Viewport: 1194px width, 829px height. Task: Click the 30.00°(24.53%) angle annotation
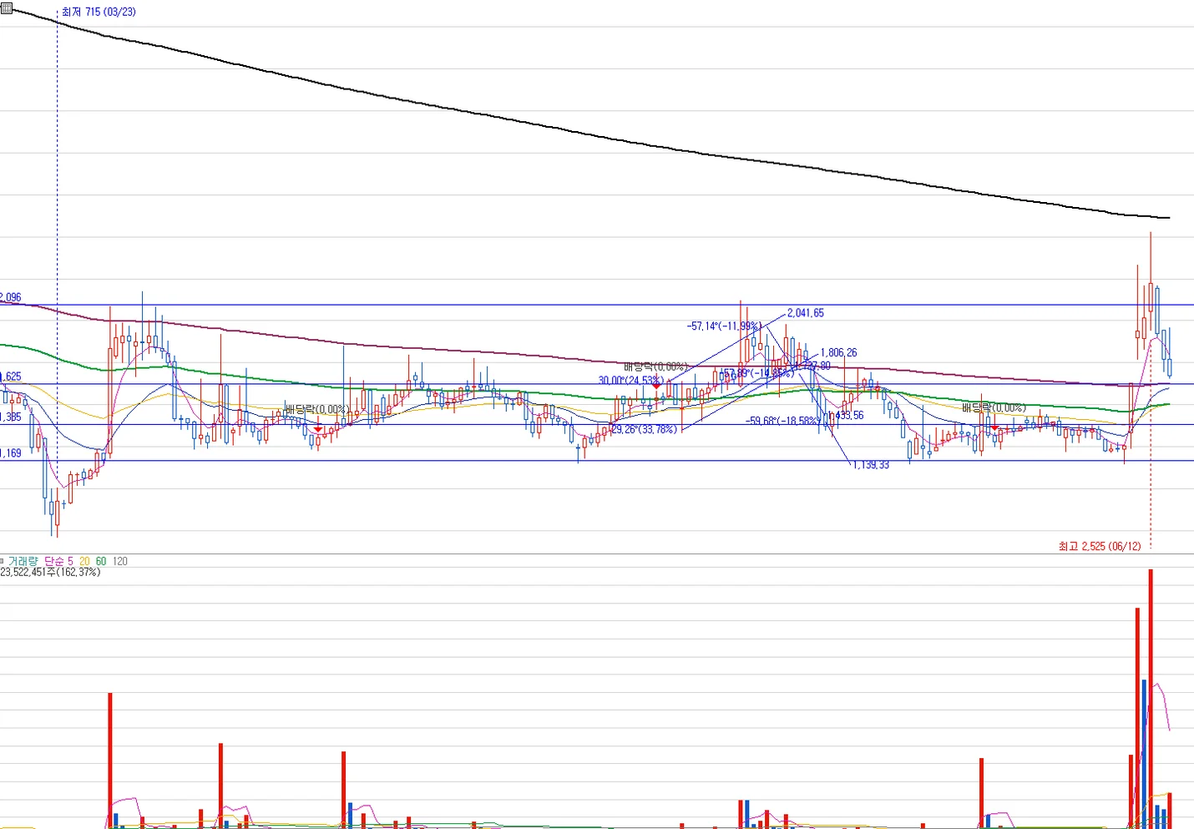pos(630,381)
